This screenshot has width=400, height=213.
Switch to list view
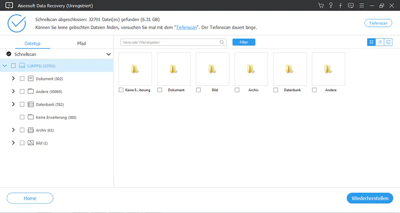coord(380,42)
